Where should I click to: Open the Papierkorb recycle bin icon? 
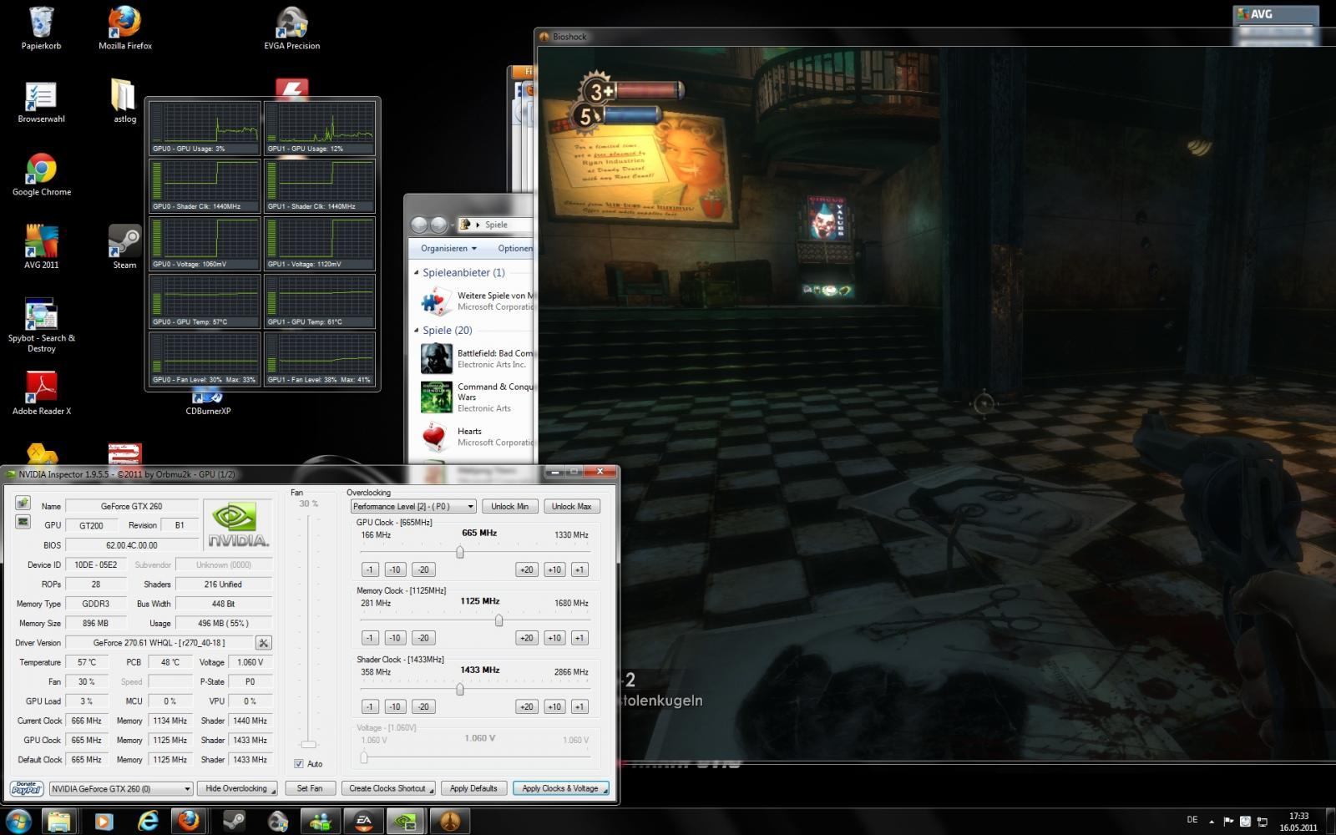click(x=41, y=28)
